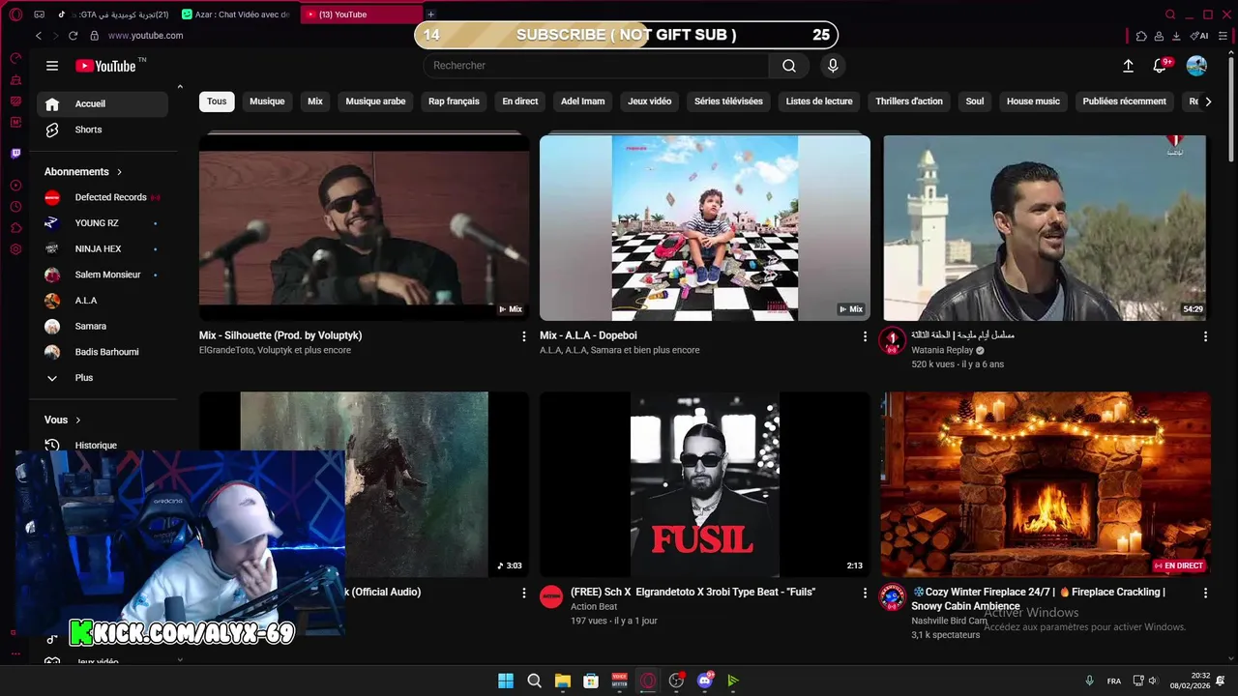1238x696 pixels.
Task: Open Opera downloads icon
Action: [1176, 36]
